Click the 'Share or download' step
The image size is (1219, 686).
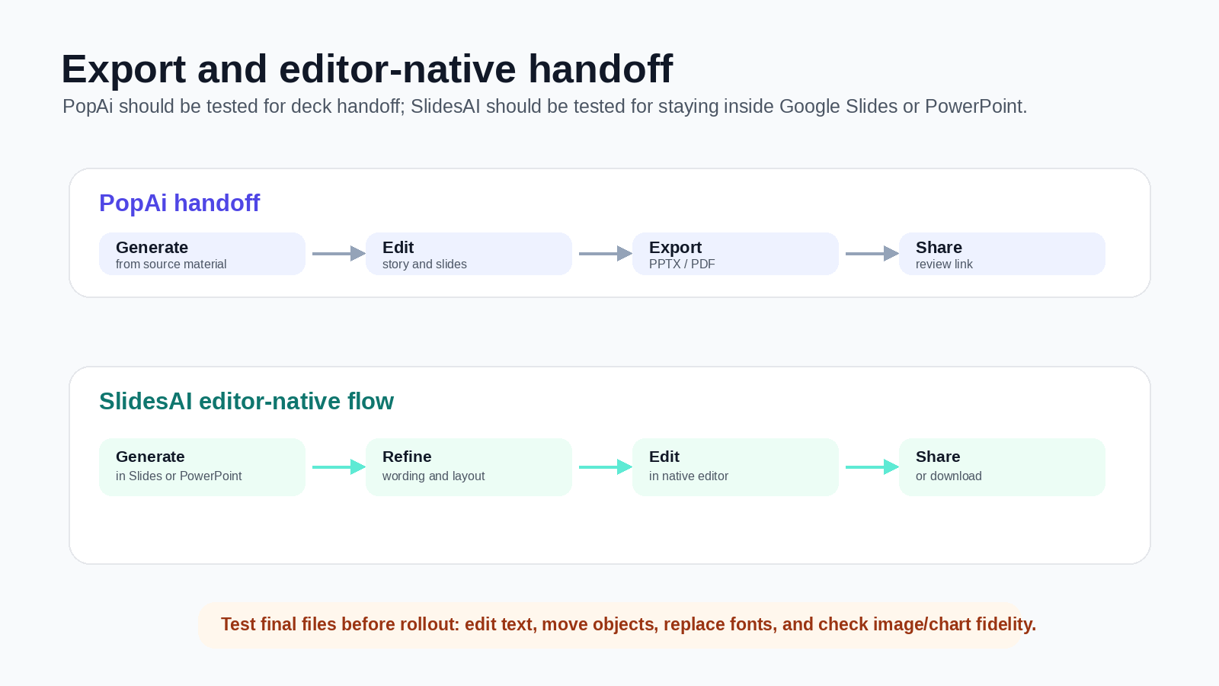1002,467
